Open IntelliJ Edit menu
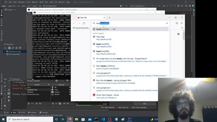 (10, 2)
